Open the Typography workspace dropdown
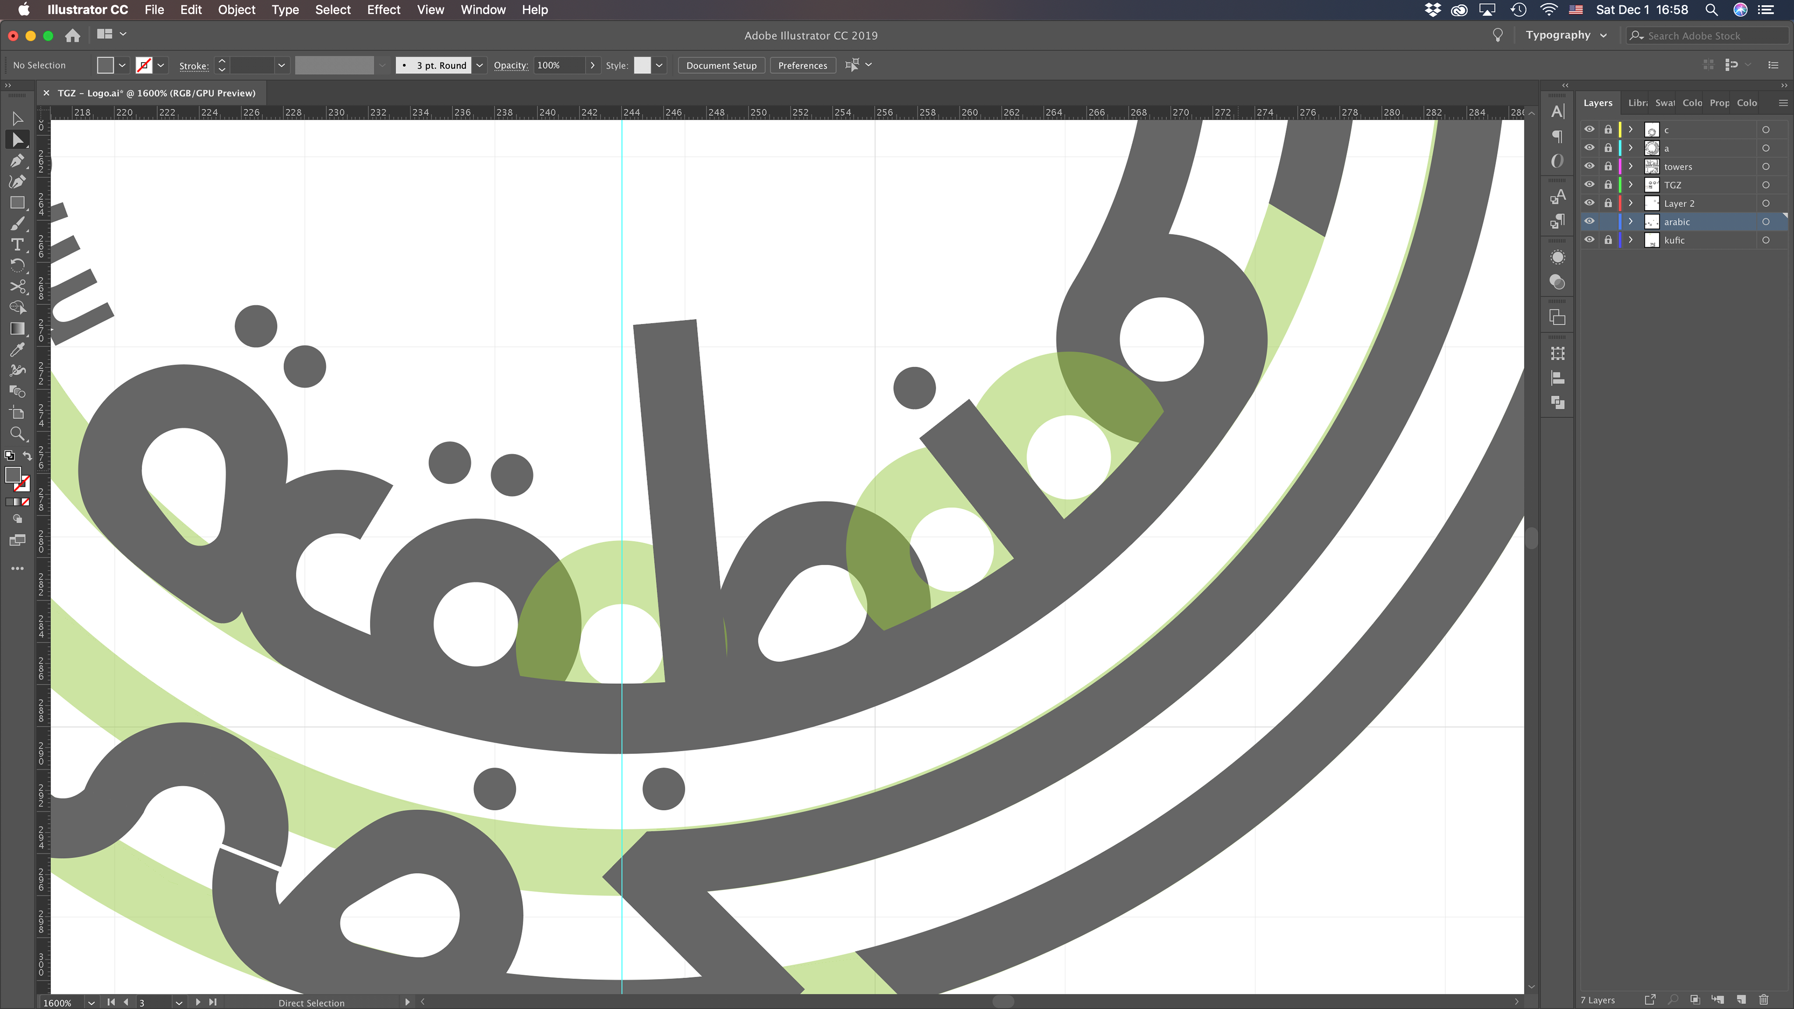Image resolution: width=1794 pixels, height=1009 pixels. (1566, 35)
